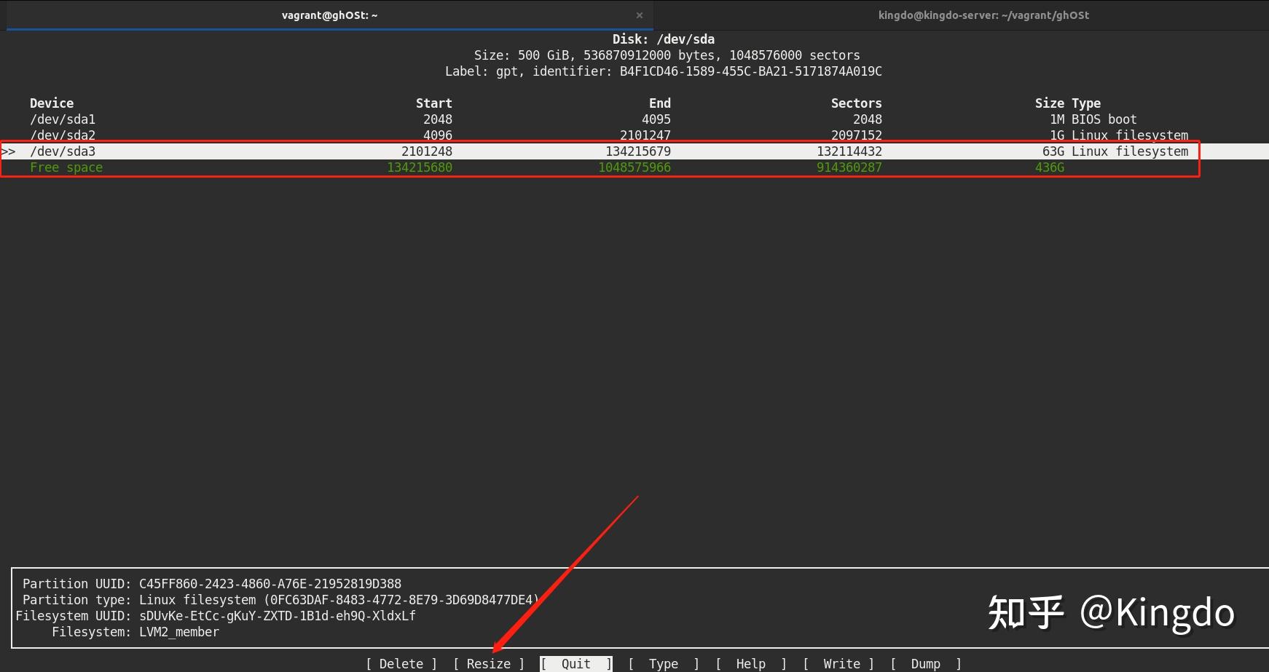This screenshot has width=1269, height=672.
Task: Click the Filesystem UUID line
Action: [216, 616]
